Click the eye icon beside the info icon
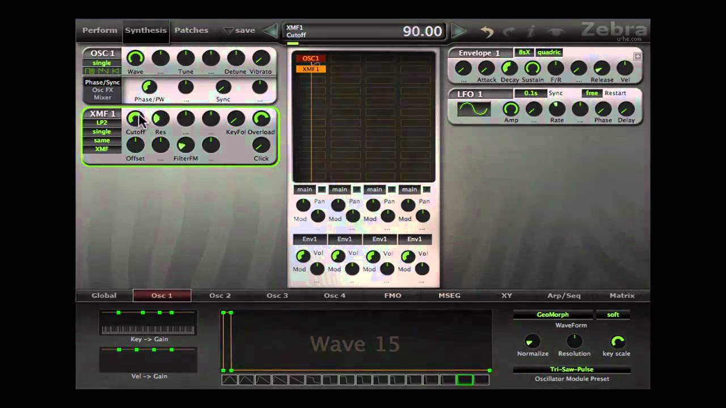 tap(557, 32)
